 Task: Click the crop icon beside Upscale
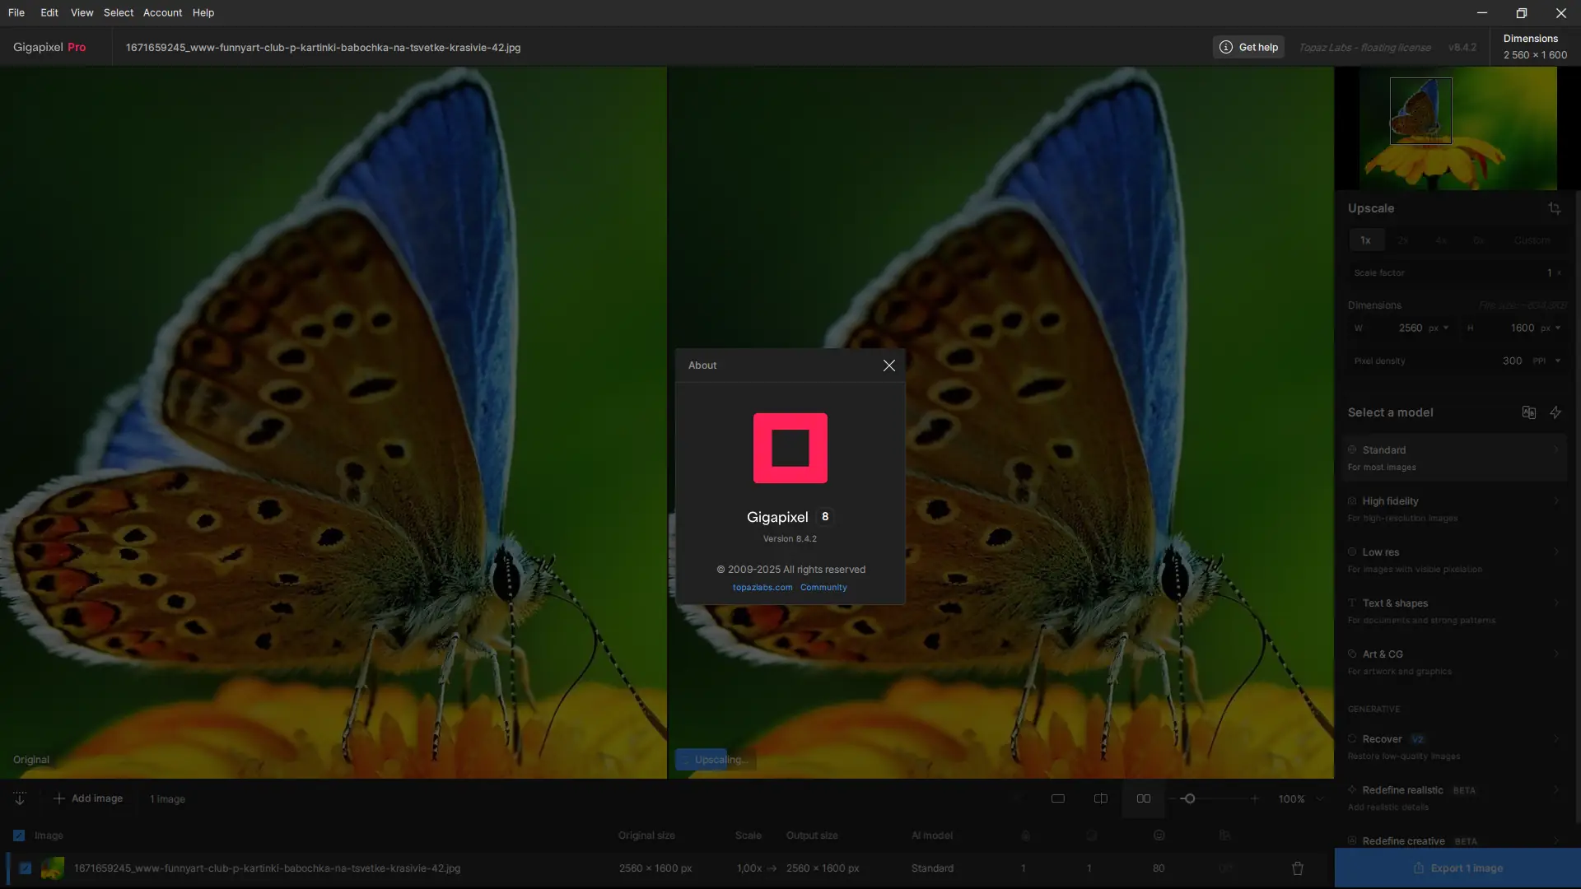1554,208
